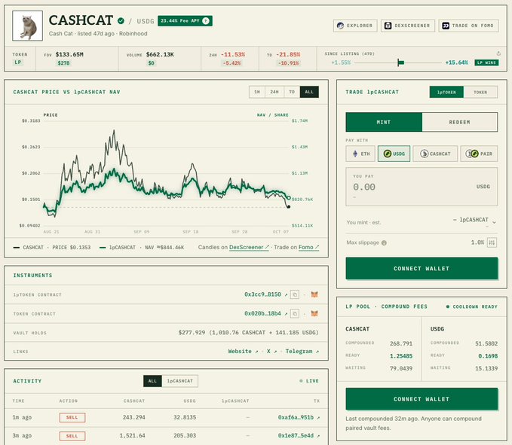The height and width of the screenshot is (445, 512).
Task: Select the 7D chart range
Action: [x=292, y=92]
